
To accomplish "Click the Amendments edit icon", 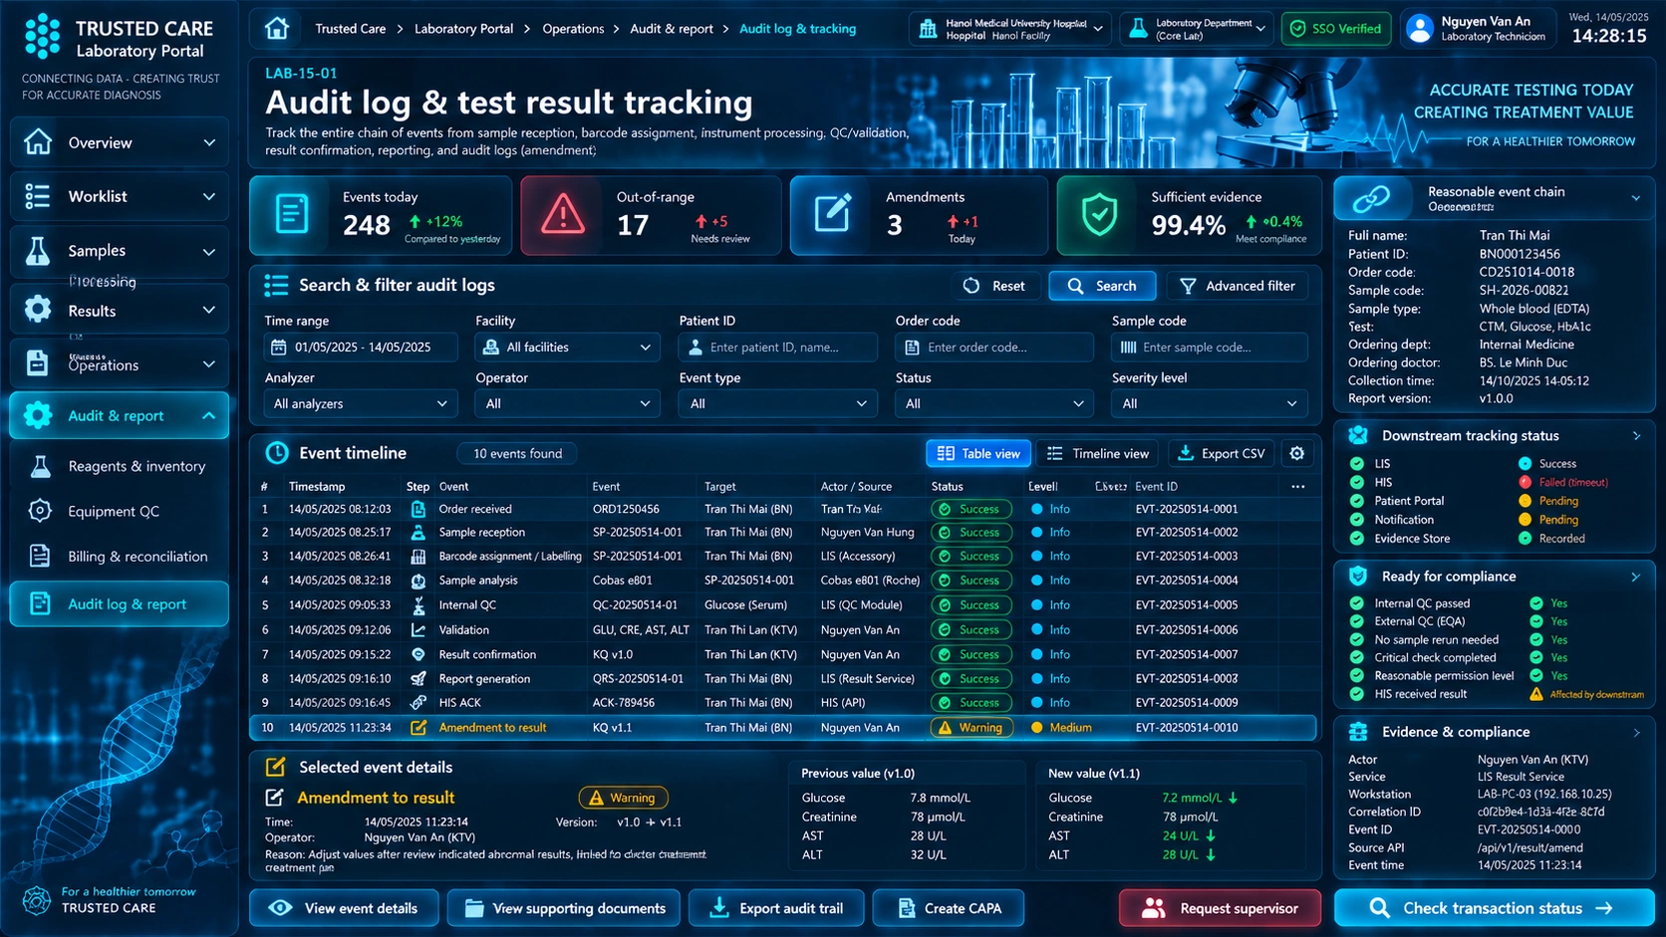I will (832, 214).
